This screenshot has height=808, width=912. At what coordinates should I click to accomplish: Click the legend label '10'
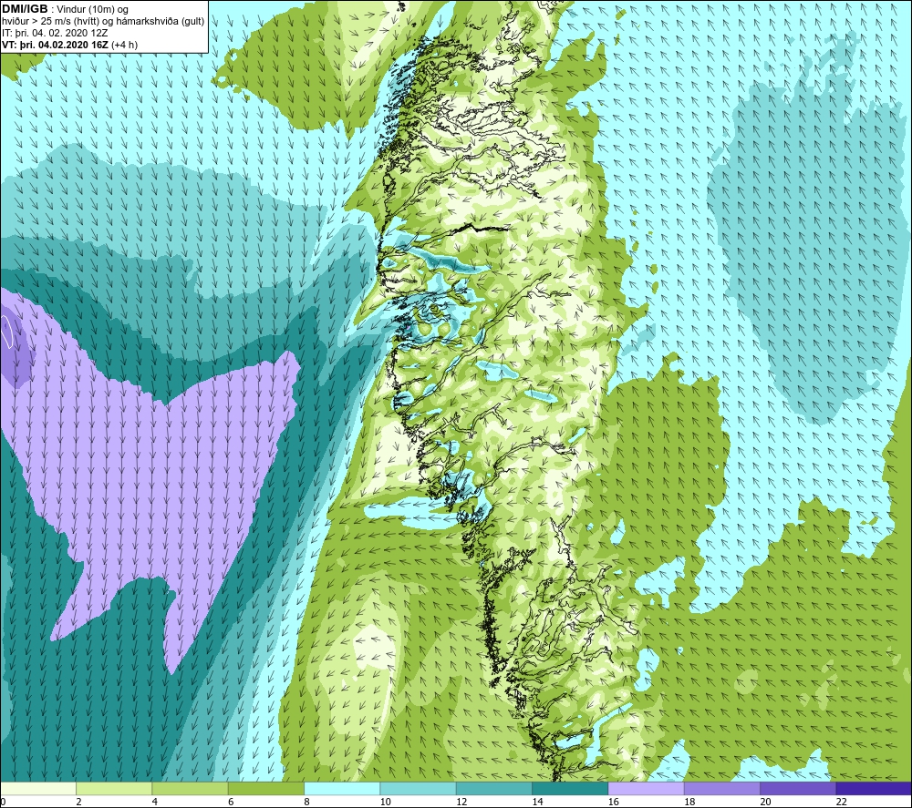[386, 802]
